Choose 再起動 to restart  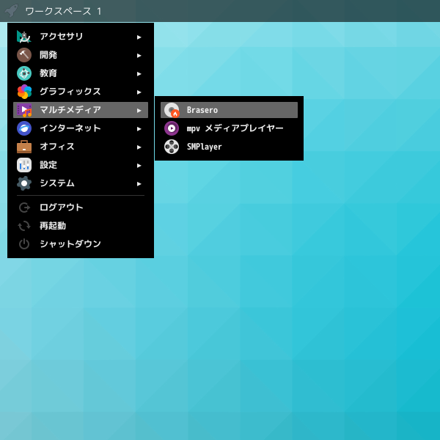click(x=81, y=226)
